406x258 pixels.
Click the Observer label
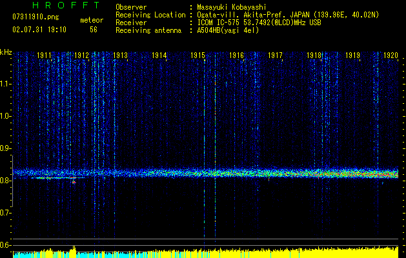click(x=131, y=7)
